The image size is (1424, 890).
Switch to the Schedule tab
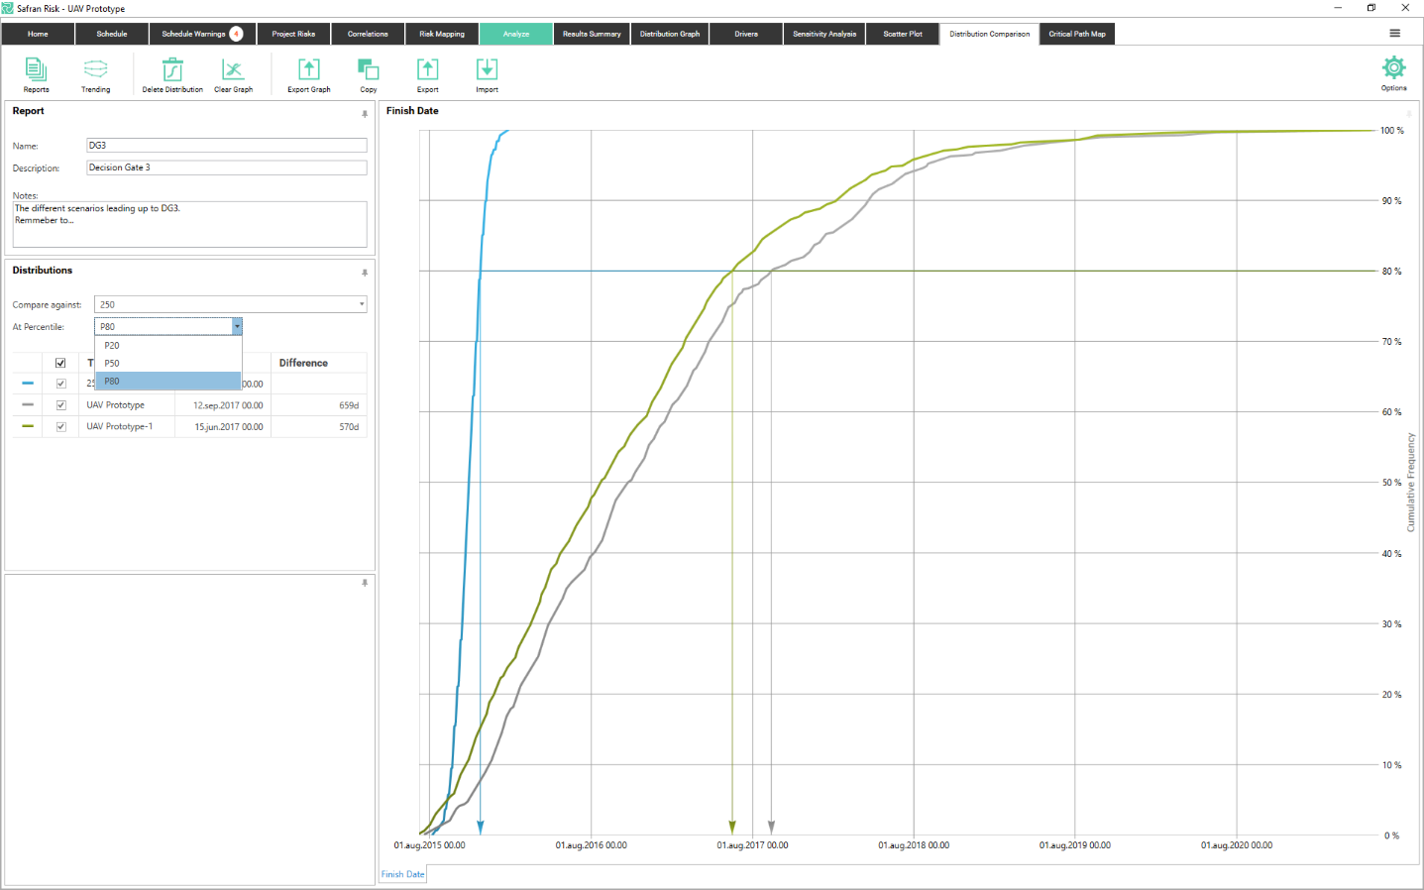point(112,34)
